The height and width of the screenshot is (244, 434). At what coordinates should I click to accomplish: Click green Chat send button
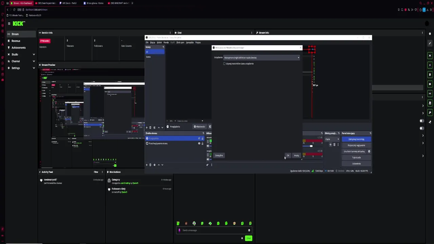[249, 238]
